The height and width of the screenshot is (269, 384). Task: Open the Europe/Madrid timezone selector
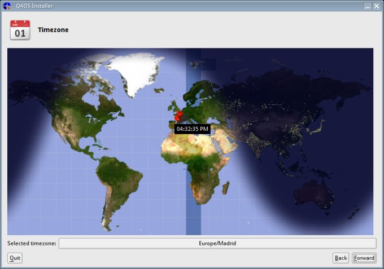point(217,243)
